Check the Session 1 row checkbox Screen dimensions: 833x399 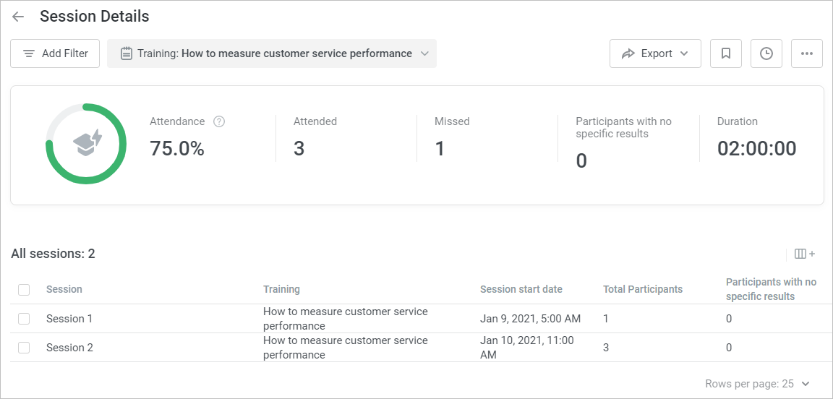[x=24, y=319]
